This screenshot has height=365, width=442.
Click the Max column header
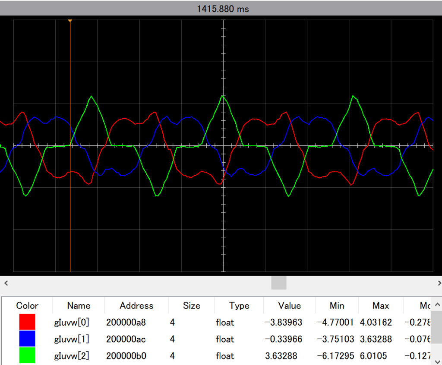click(x=381, y=305)
